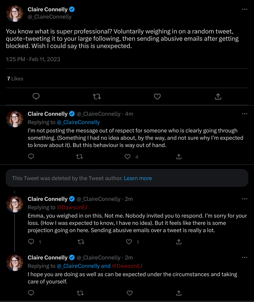Open the red @DawsonEJ mention in 'Emma' reply
This screenshot has width=254, height=302.
click(x=72, y=207)
